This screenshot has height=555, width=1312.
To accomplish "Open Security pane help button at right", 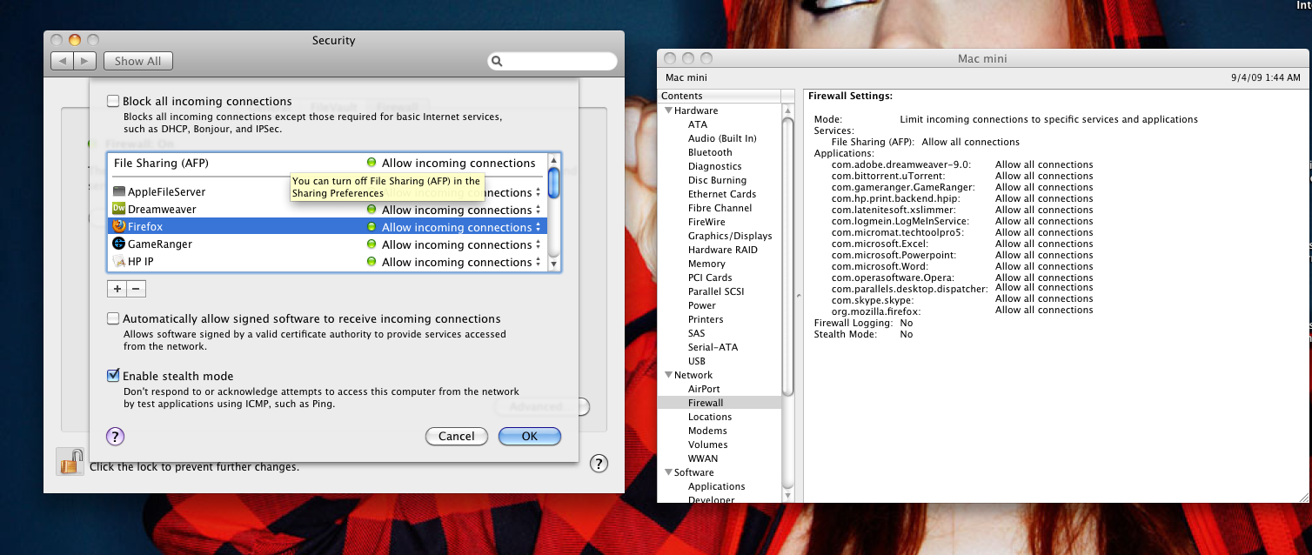I will pos(599,463).
